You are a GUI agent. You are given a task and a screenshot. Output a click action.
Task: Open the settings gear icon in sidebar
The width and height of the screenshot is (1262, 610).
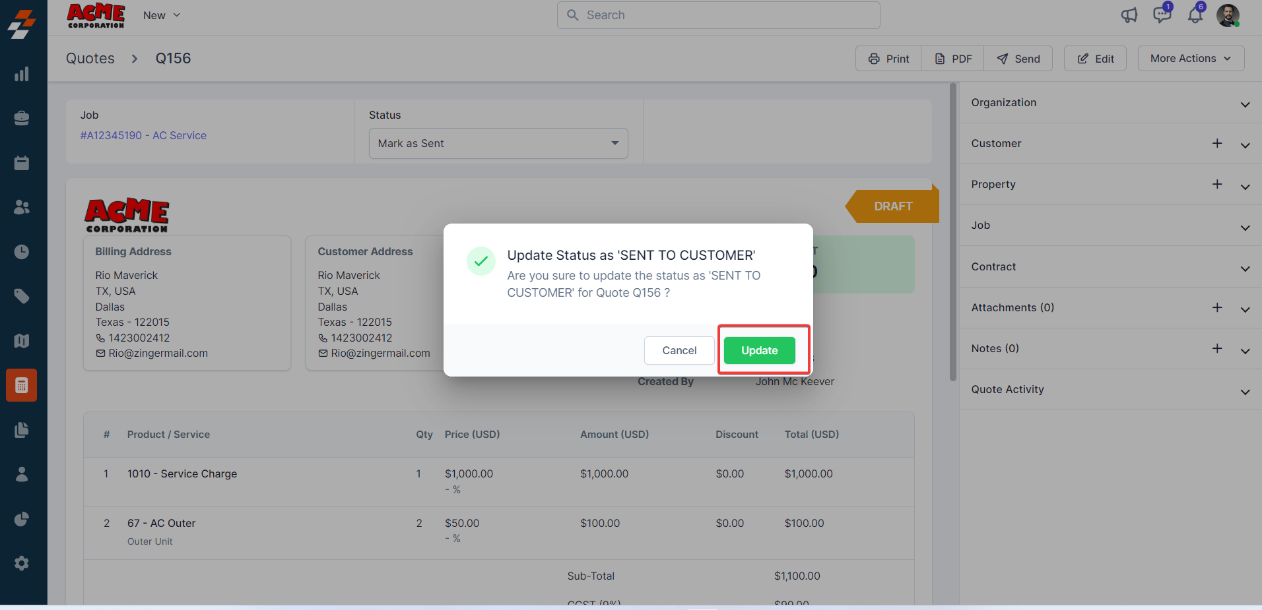tap(22, 563)
